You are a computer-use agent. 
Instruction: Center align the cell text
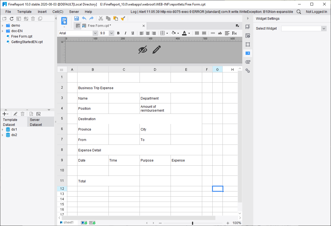pyautogui.click(x=148, y=33)
